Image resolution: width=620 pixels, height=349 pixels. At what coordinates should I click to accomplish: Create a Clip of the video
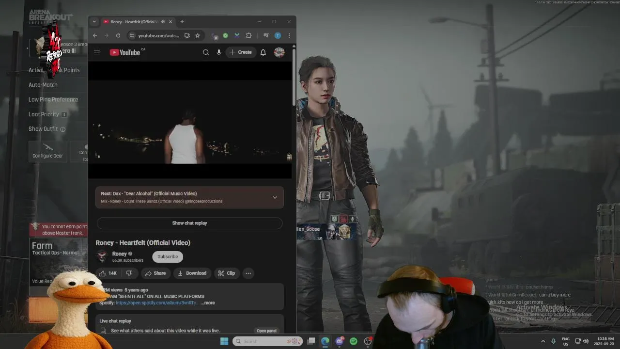pyautogui.click(x=227, y=273)
